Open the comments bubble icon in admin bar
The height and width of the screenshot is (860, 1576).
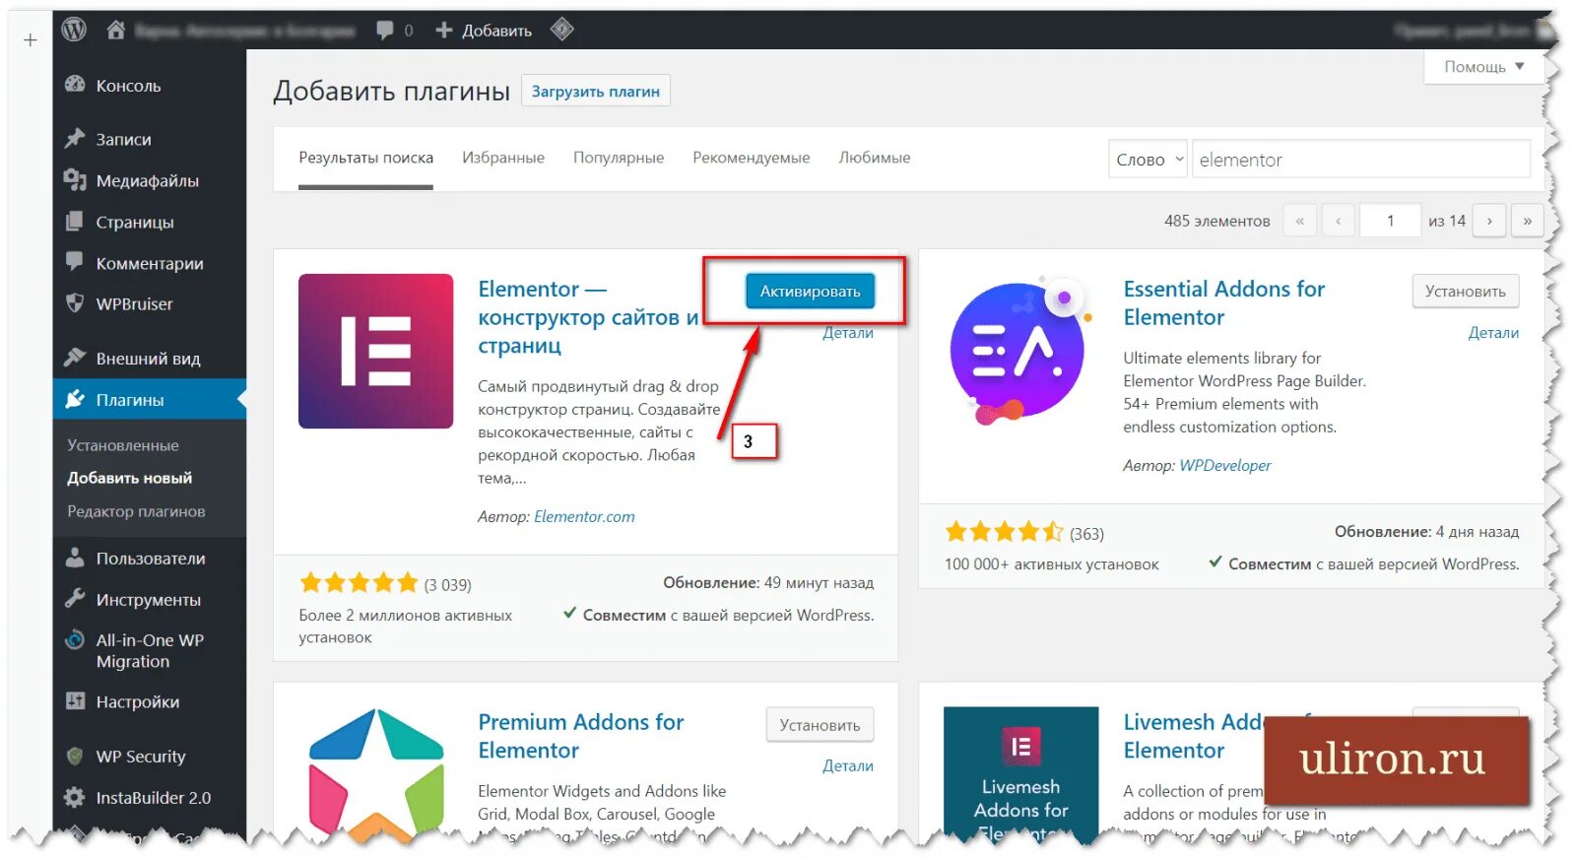pyautogui.click(x=384, y=31)
